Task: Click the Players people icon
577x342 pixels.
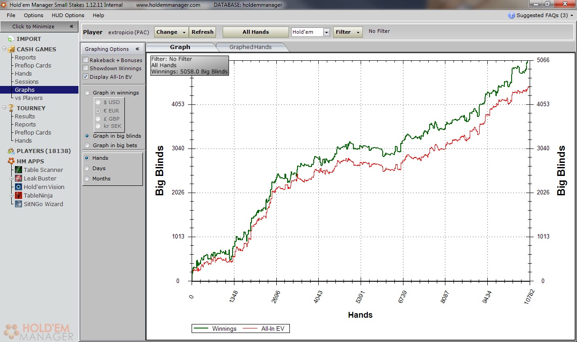Action: coord(11,151)
